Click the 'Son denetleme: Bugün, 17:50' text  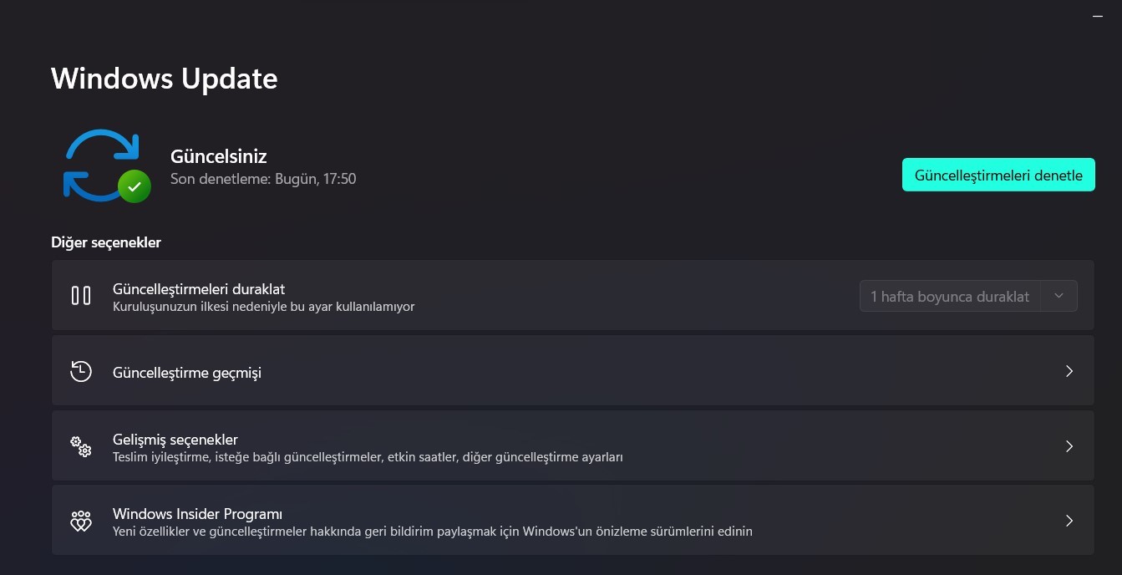click(x=263, y=179)
